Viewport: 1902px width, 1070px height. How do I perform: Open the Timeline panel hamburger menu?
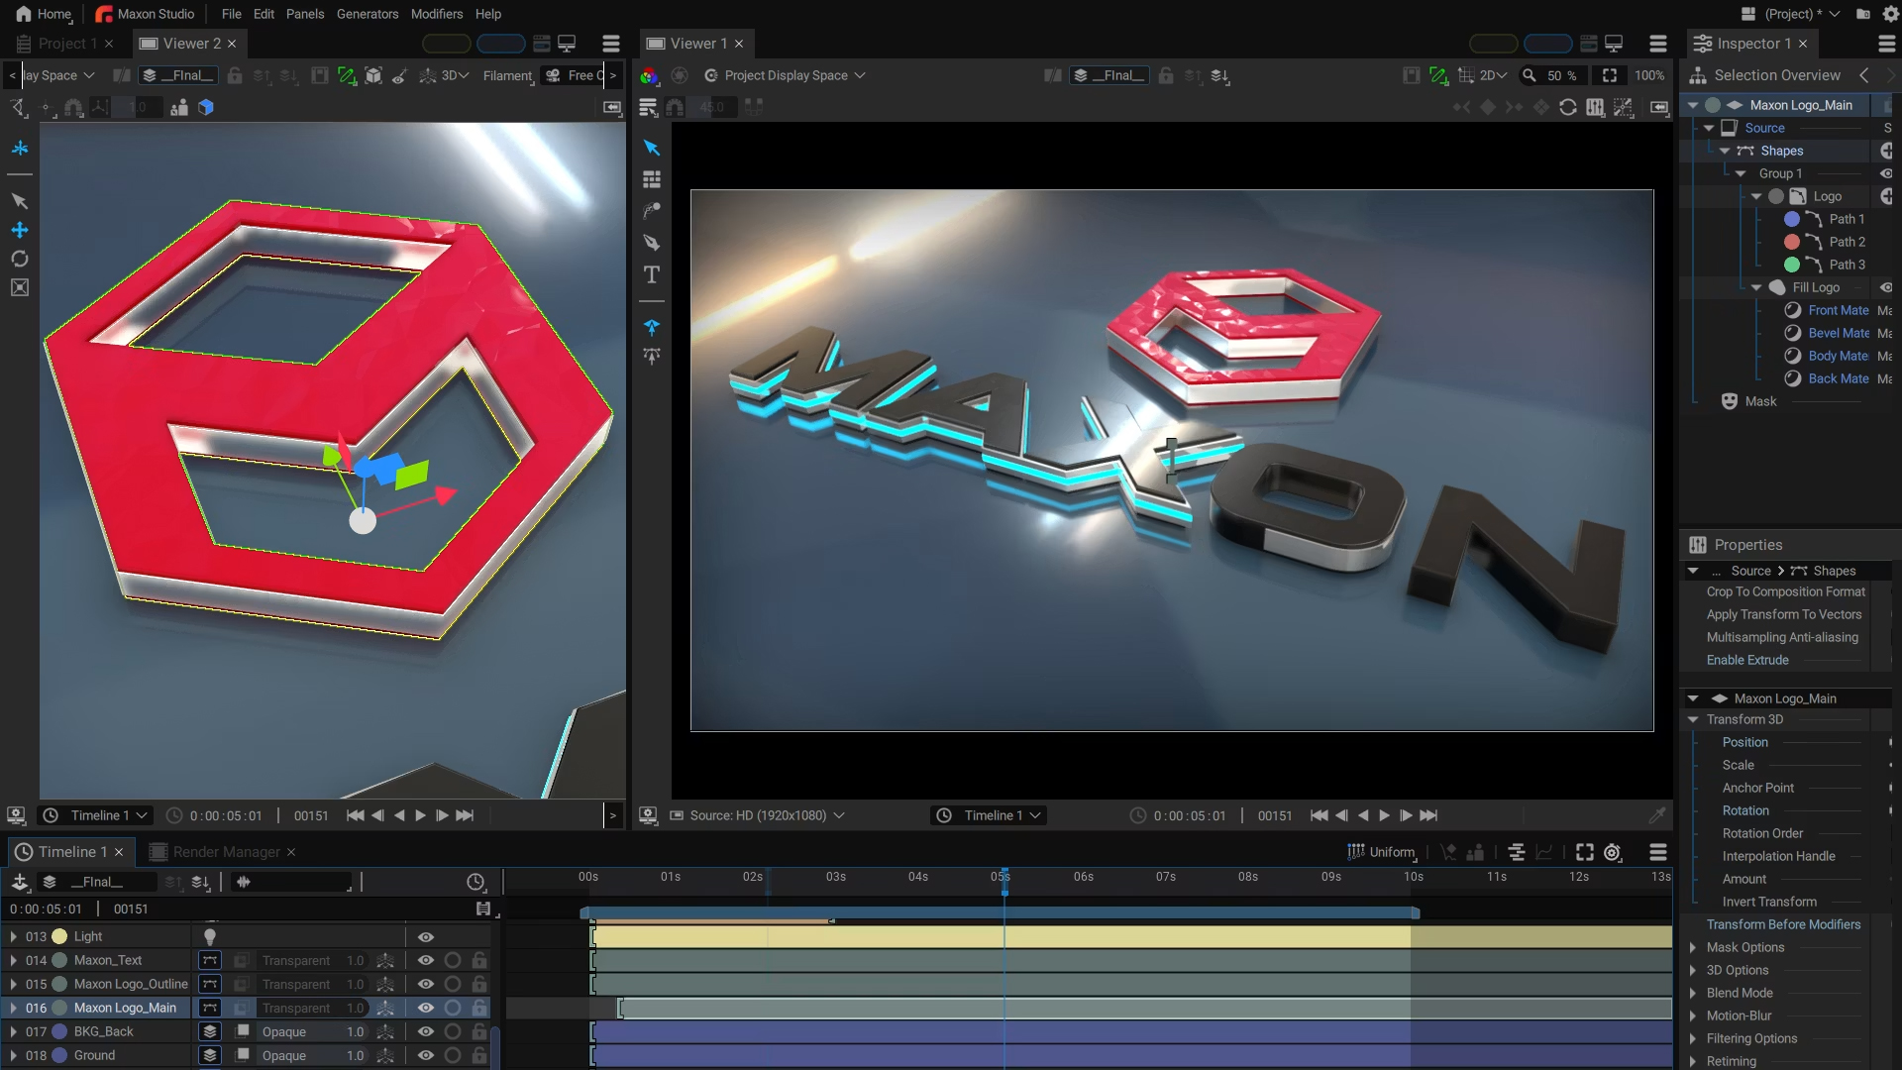tap(1658, 852)
